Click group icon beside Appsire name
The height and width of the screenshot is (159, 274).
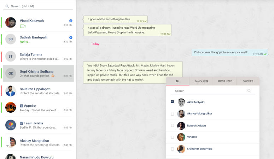(x=21, y=106)
